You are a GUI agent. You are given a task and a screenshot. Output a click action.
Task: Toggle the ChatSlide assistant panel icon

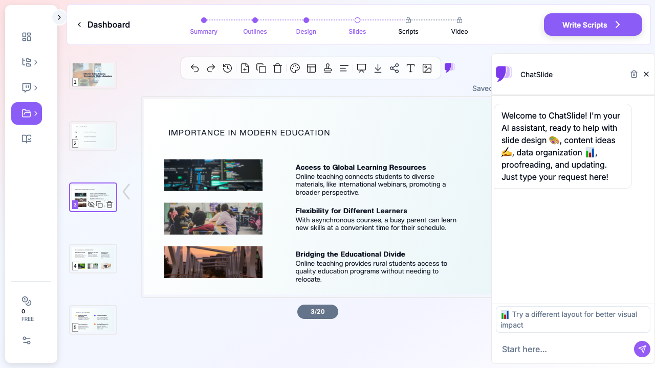click(x=449, y=67)
